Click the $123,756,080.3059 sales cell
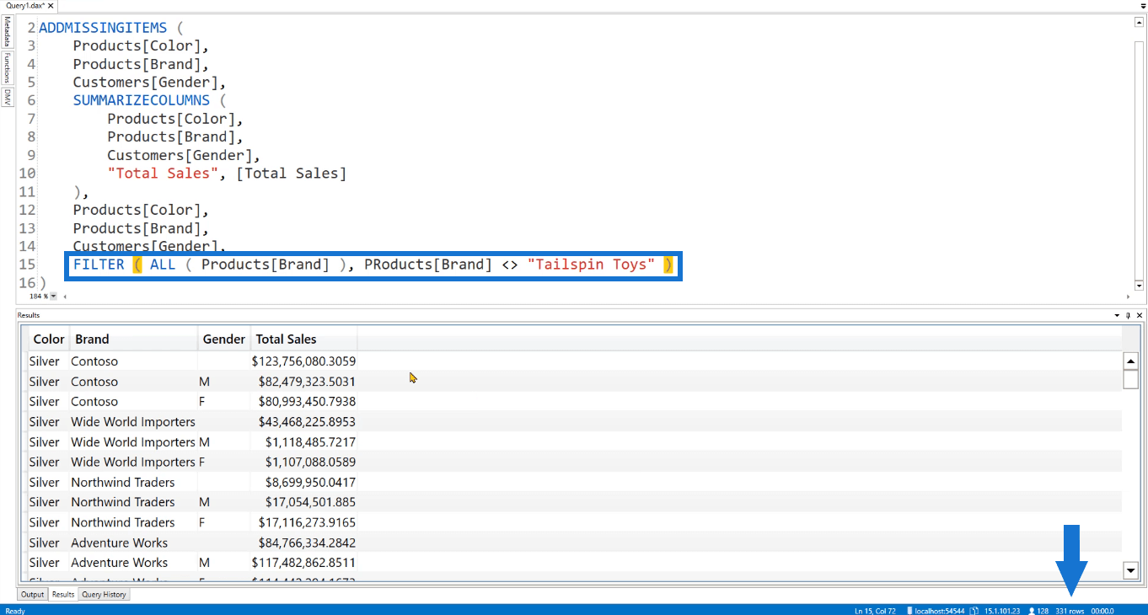This screenshot has height=615, width=1148. coord(303,361)
